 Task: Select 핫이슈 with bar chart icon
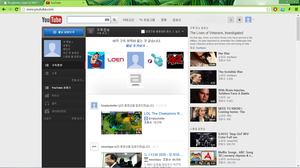[64, 95]
